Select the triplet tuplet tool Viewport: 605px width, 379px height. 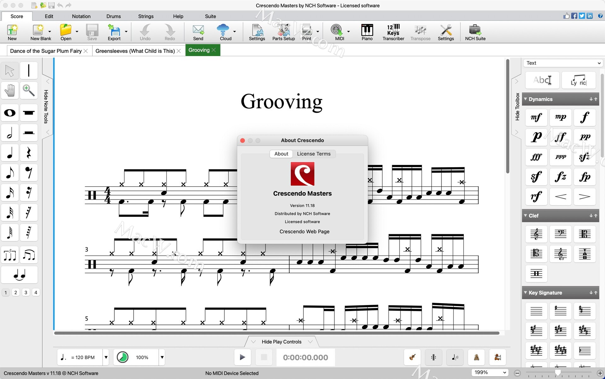(x=10, y=255)
